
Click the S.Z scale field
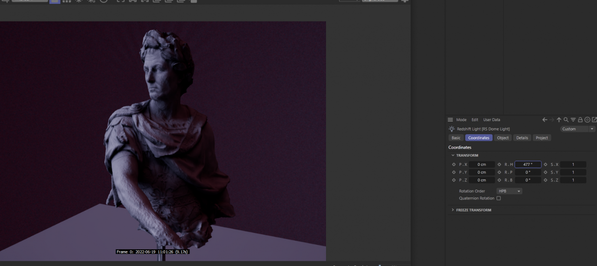[573, 180]
